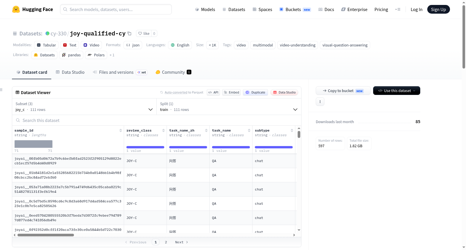Sort by the review_class column

tap(163, 131)
